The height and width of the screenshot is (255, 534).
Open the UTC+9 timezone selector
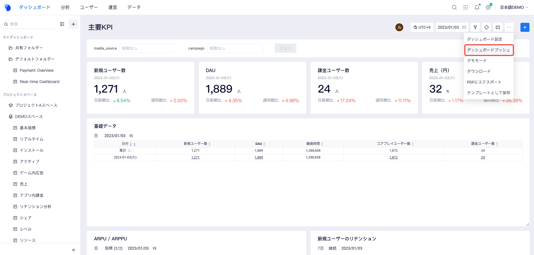422,27
